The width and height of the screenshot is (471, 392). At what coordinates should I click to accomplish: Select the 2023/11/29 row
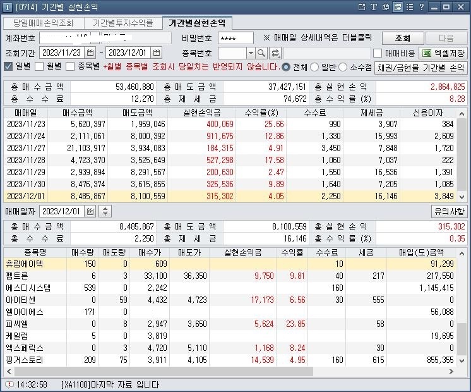pos(230,172)
